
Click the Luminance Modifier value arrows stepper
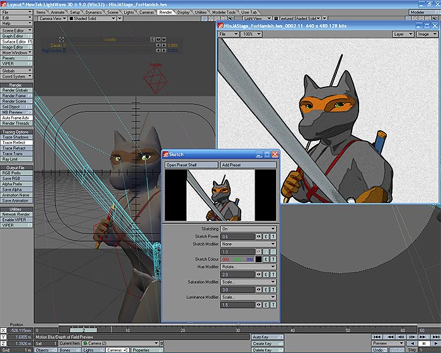258,305
